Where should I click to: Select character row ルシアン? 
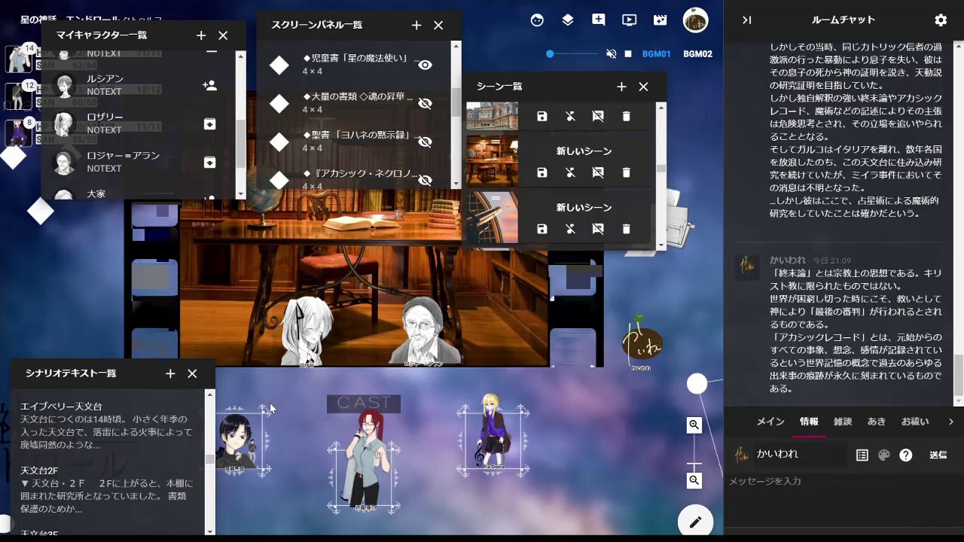[139, 85]
